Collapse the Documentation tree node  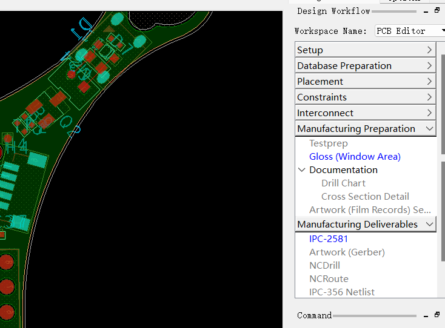(x=302, y=170)
